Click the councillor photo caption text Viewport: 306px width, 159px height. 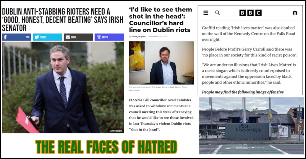point(158,89)
